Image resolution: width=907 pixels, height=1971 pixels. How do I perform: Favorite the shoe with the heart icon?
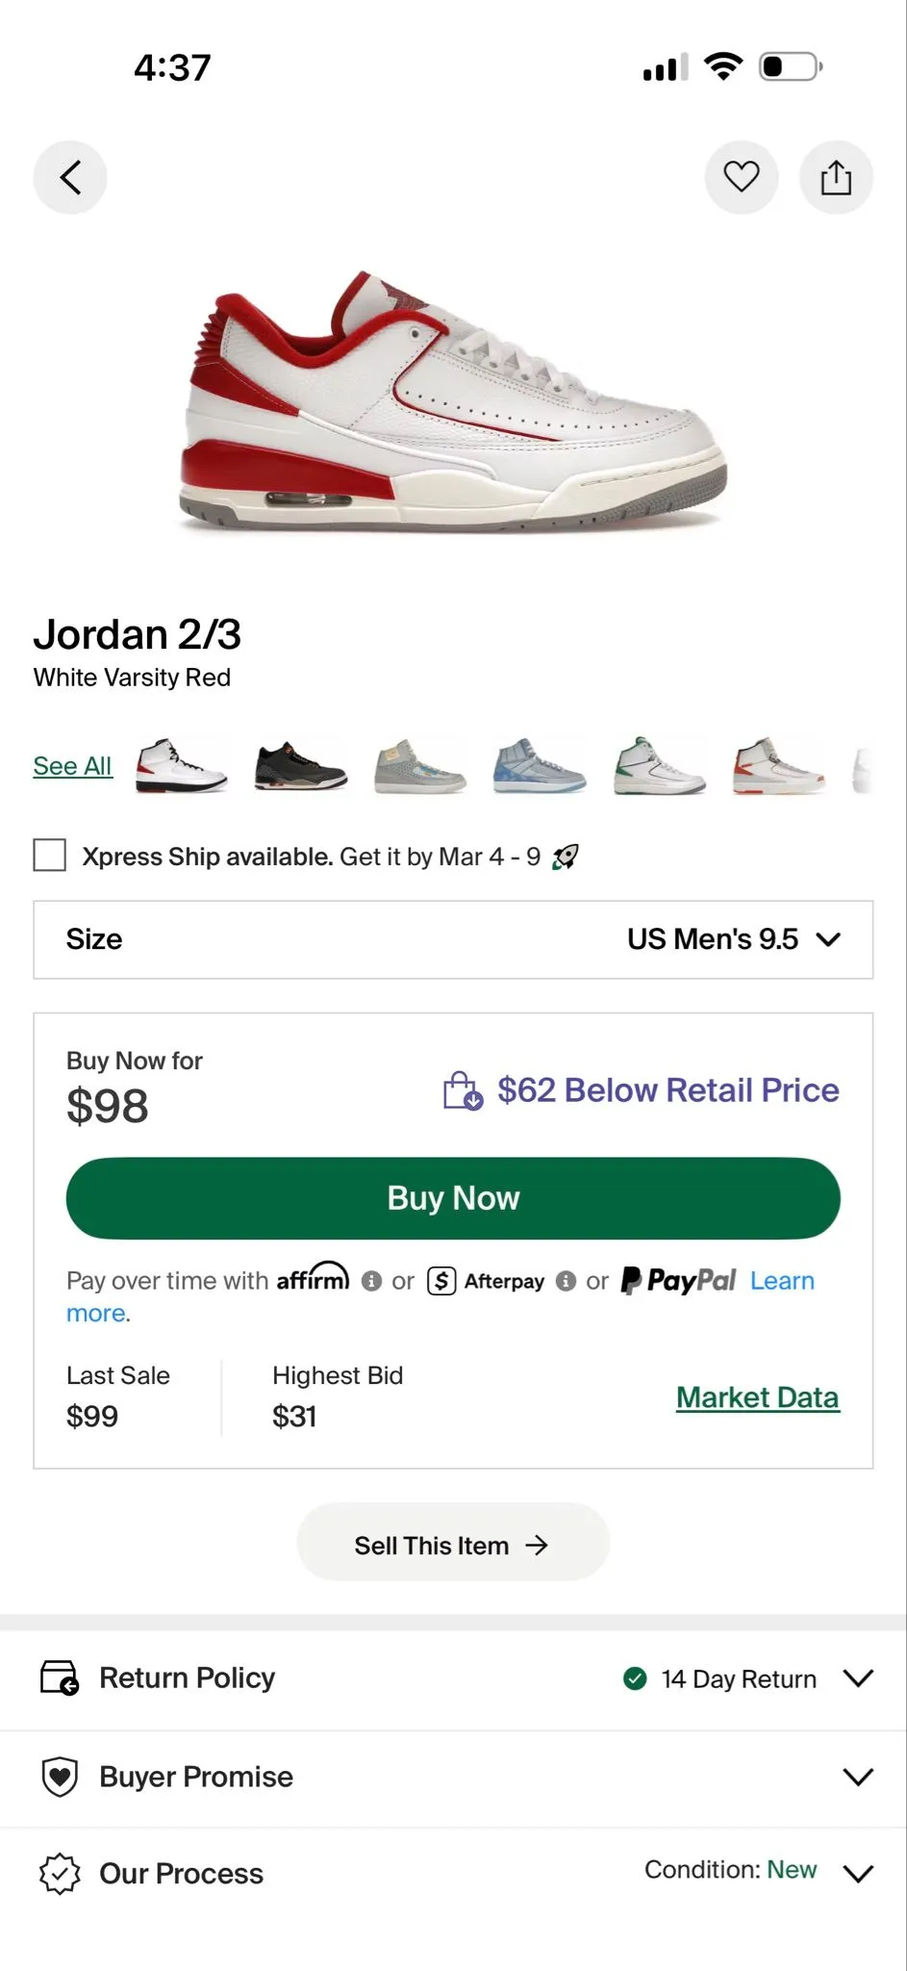point(741,177)
